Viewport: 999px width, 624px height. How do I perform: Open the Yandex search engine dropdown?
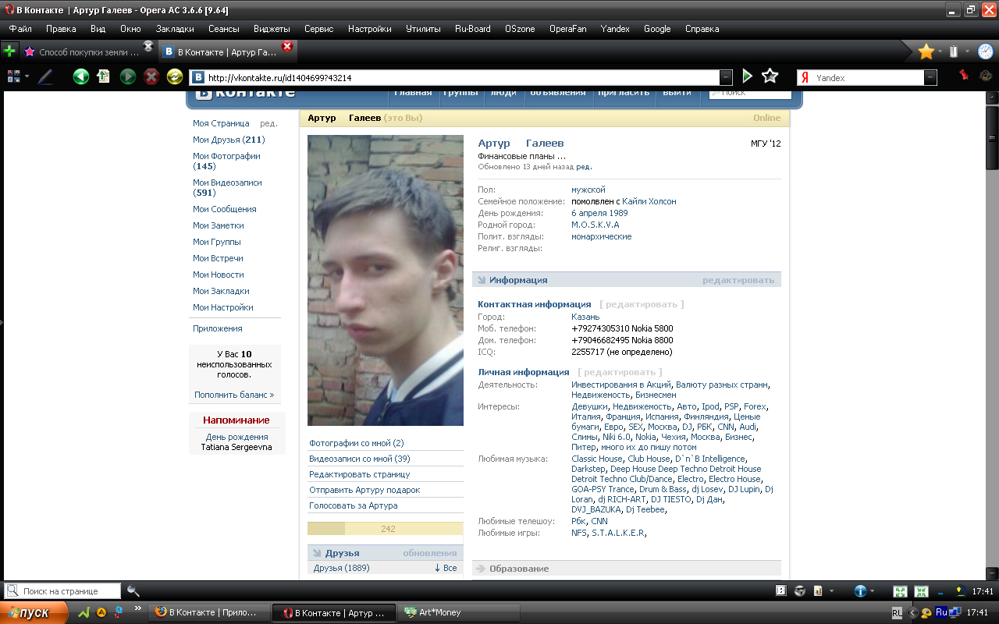(x=930, y=77)
